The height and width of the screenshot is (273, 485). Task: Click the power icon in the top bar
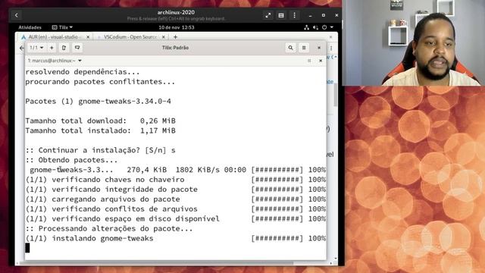[x=324, y=27]
